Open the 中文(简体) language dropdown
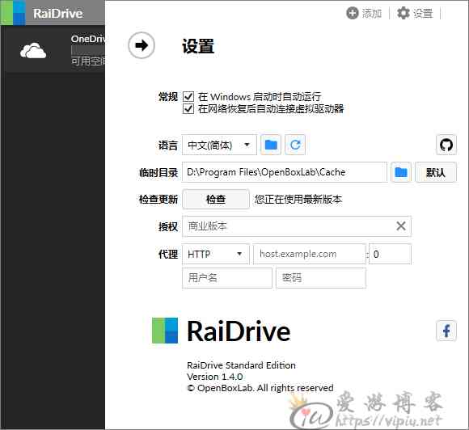 [219, 145]
